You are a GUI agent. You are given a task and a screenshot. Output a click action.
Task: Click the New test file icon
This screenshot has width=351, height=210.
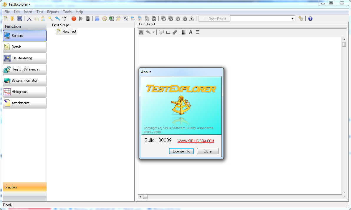pyautogui.click(x=6, y=19)
